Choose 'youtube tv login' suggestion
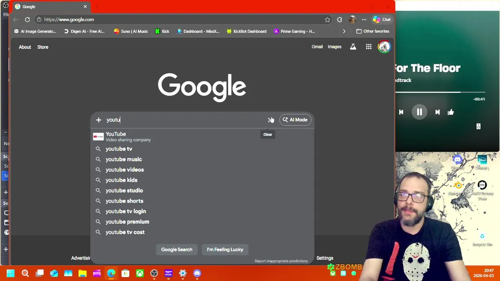 (202, 211)
